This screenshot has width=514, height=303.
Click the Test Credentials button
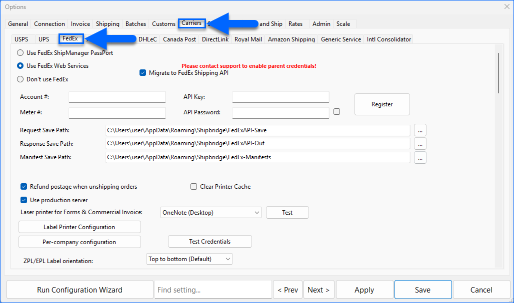click(x=210, y=242)
